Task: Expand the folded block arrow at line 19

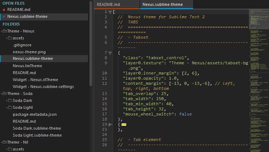Action: coord(110,124)
